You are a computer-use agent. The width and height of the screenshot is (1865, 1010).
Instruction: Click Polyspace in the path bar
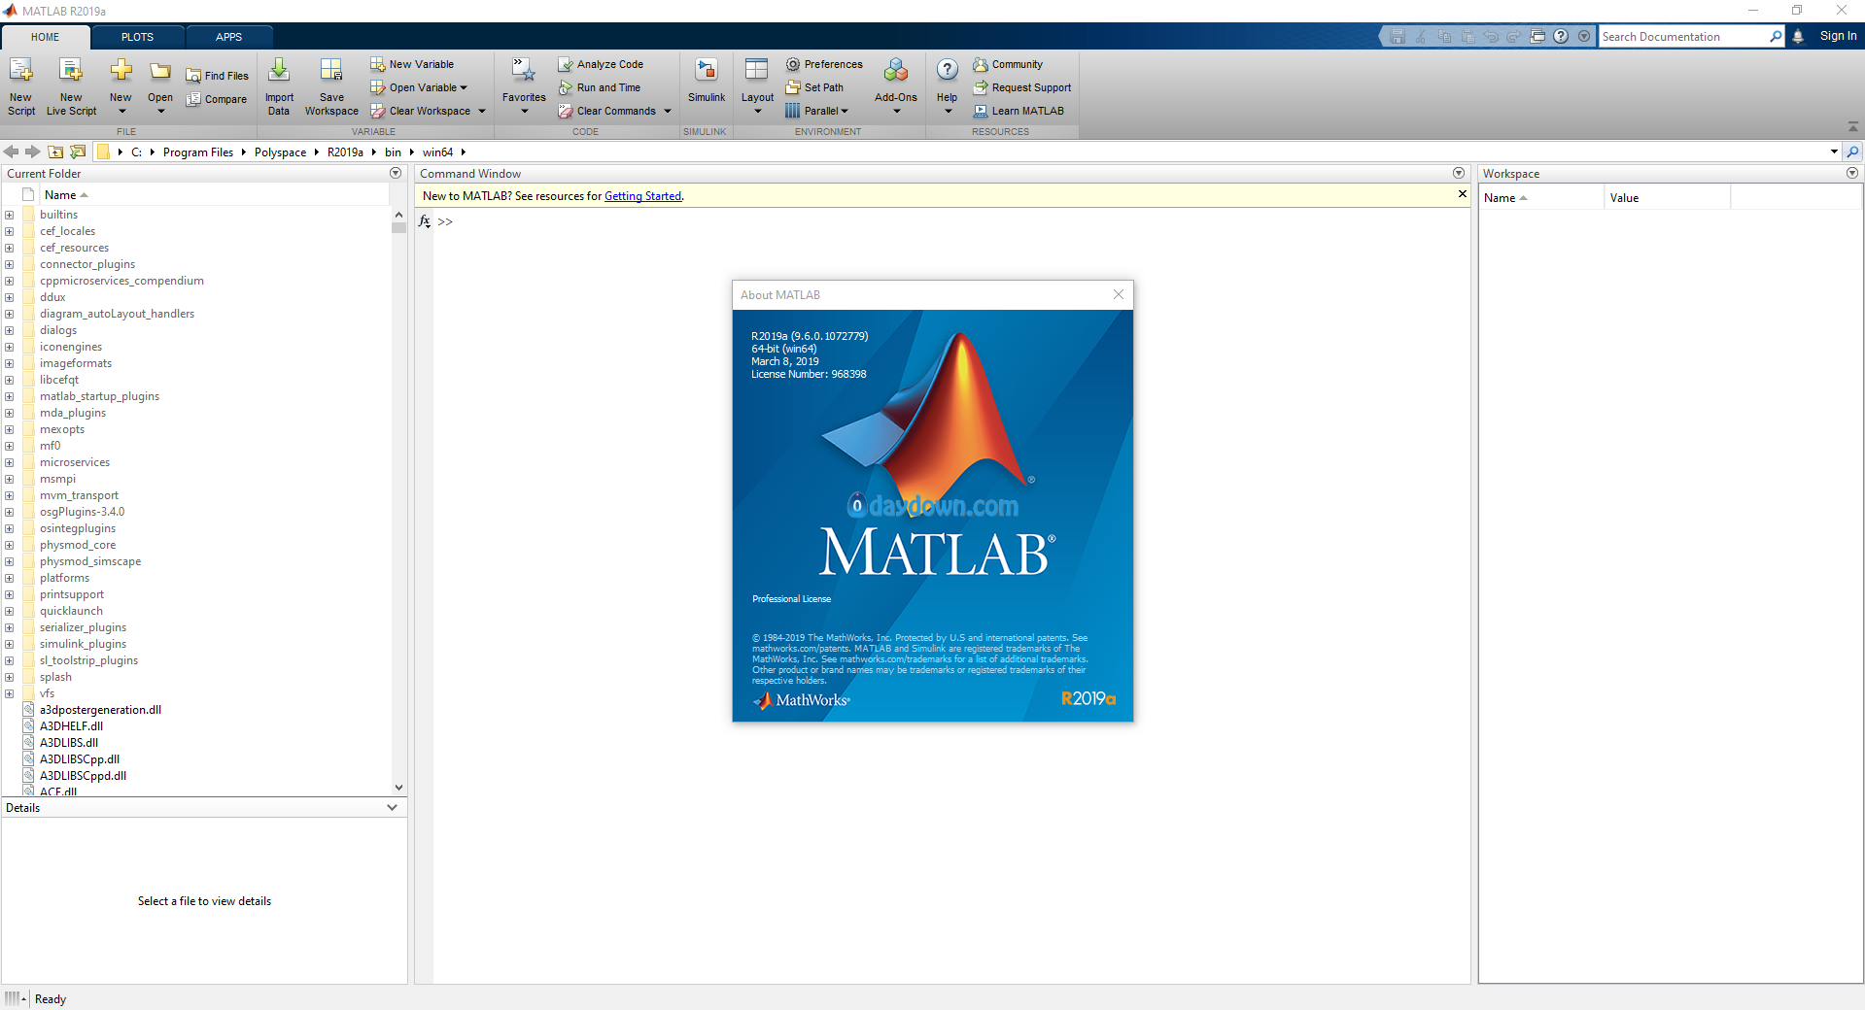pyautogui.click(x=280, y=152)
